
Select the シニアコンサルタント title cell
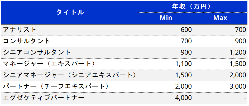pos(37,52)
